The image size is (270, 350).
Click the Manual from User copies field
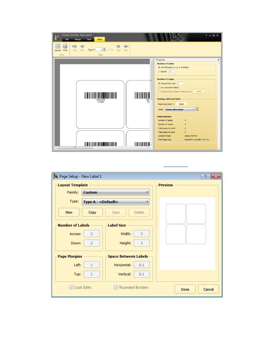(181, 83)
